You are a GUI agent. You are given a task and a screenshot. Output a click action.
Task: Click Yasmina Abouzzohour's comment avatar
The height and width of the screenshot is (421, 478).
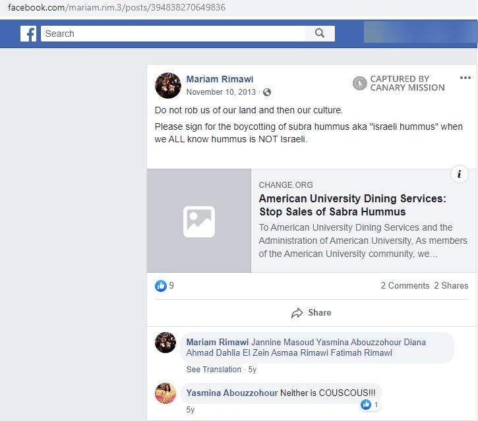[165, 393]
